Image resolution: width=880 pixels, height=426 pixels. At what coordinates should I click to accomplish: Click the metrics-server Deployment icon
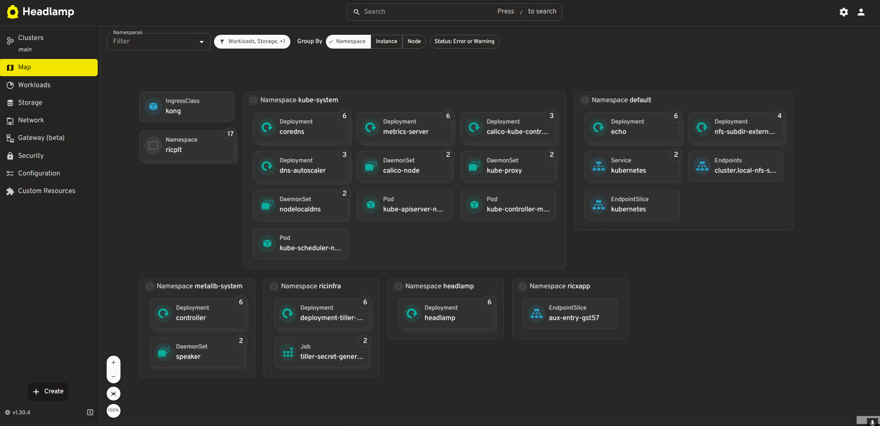click(x=371, y=127)
